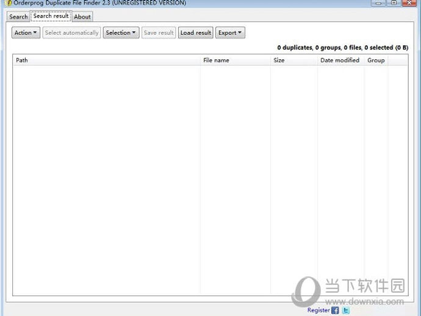Click the Load result button

click(195, 33)
